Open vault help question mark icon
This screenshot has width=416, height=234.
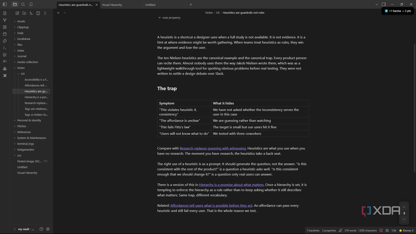coord(41,229)
